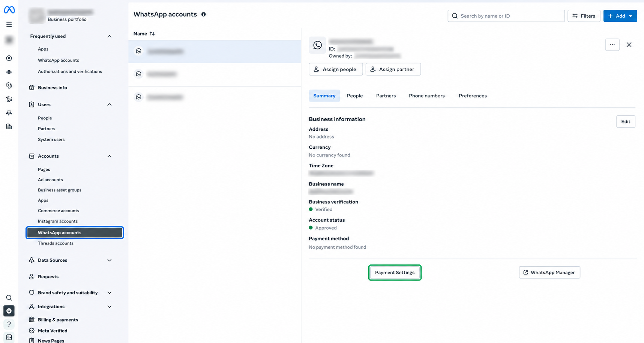
Task: Expand the Data Sources section
Action: [x=110, y=260]
